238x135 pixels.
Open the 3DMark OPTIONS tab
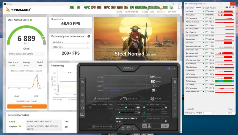(x=172, y=12)
